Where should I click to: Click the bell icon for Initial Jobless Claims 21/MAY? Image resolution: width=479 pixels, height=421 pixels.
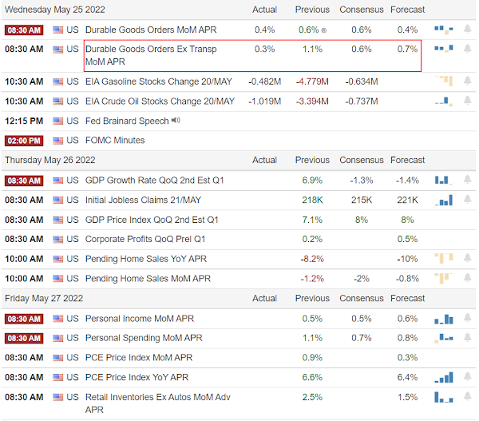point(467,200)
